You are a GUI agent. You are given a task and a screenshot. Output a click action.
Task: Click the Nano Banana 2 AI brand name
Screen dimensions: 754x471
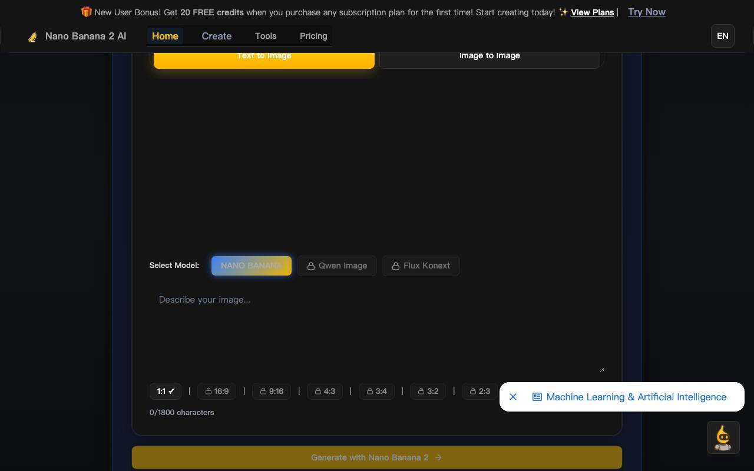pos(85,36)
